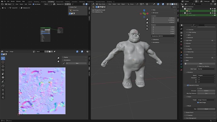The height and width of the screenshot is (122, 217).
Task: Open the File menu
Action: click(x=5, y=1)
